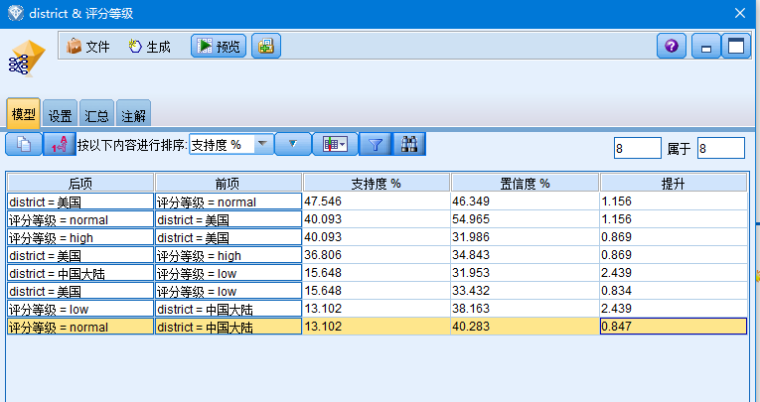Click the binoculars search icon

point(408,145)
